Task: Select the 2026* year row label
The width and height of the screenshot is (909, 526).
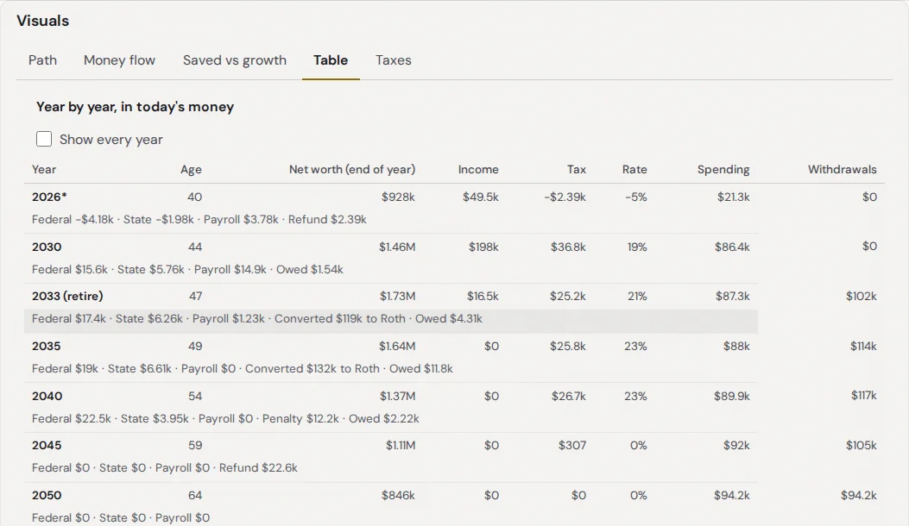Action: pos(49,197)
